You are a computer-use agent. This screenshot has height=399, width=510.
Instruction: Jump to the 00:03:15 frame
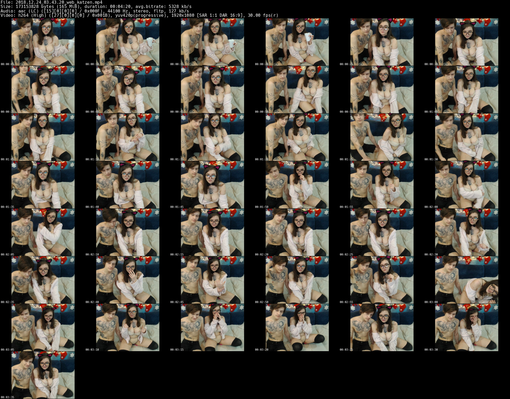(212, 327)
